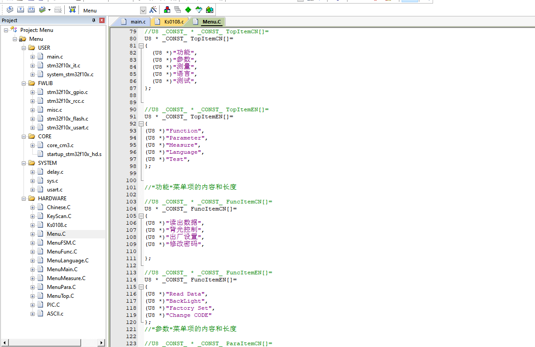
Task: Click the Translate current file toolbar icon
Action: 10,10
